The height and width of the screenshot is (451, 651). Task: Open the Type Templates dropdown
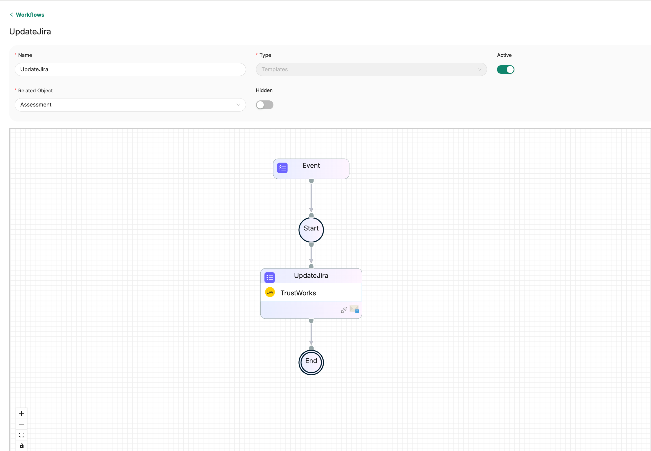click(x=371, y=70)
